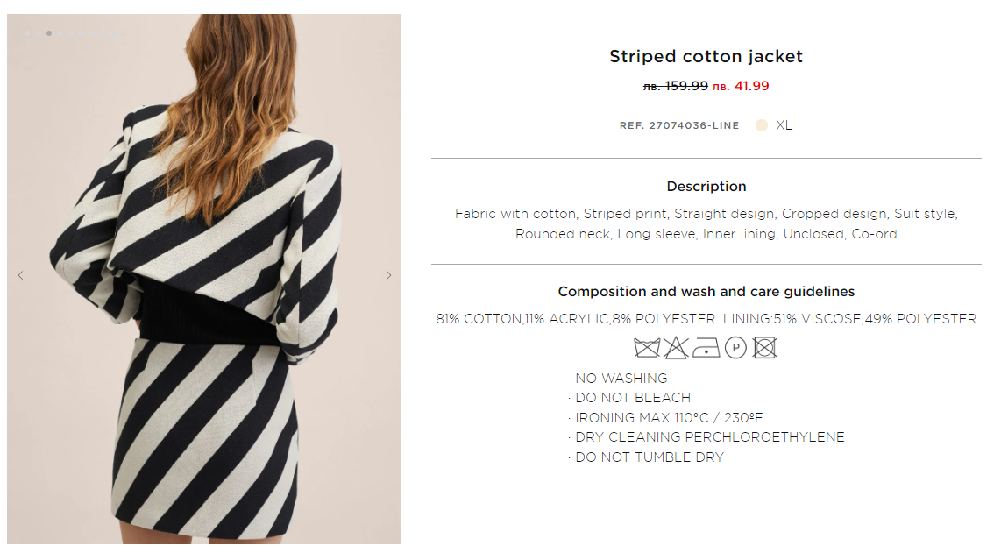
Task: Click the iron low temperature symbol
Action: [x=706, y=349]
